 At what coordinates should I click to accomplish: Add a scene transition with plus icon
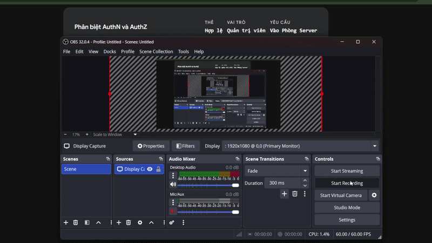284,194
